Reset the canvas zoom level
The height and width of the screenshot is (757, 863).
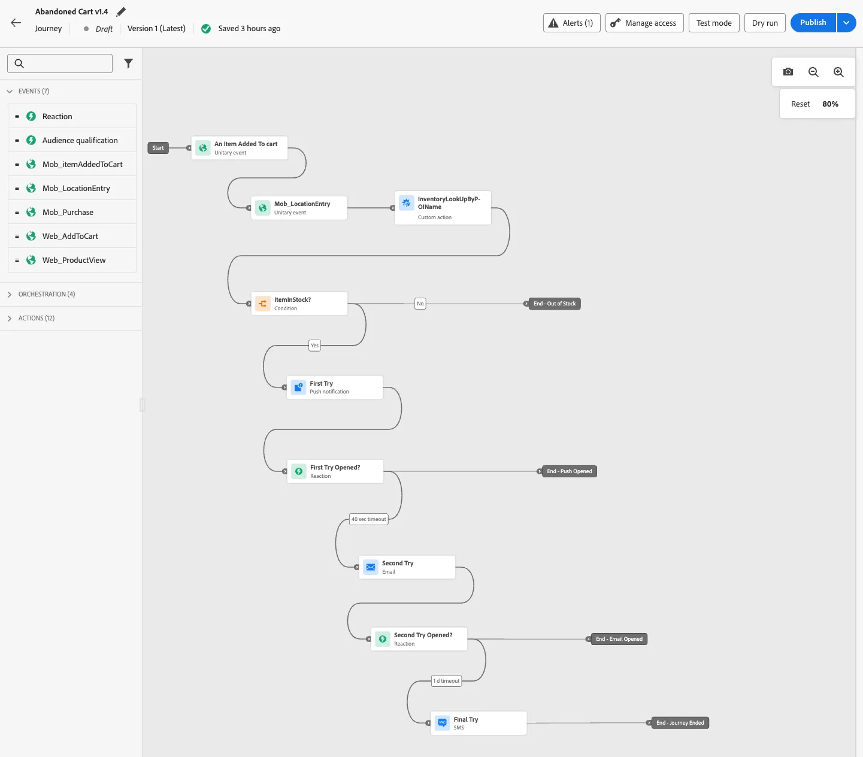(x=800, y=104)
